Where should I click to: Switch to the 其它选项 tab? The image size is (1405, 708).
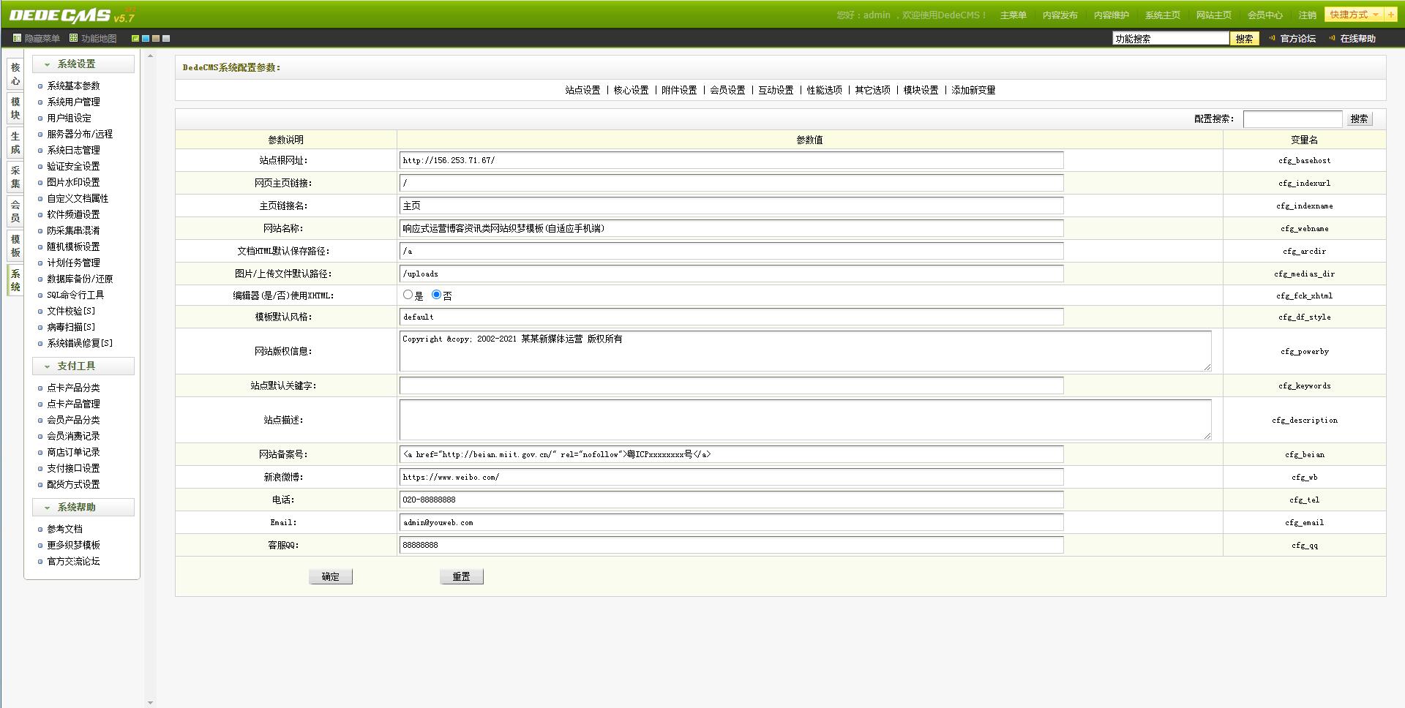(872, 90)
